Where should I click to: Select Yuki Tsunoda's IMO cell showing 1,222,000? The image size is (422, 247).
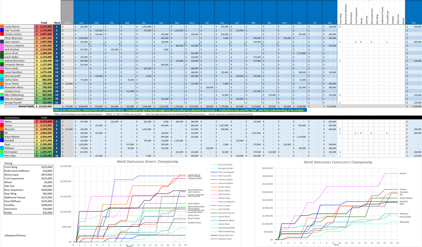(177, 30)
